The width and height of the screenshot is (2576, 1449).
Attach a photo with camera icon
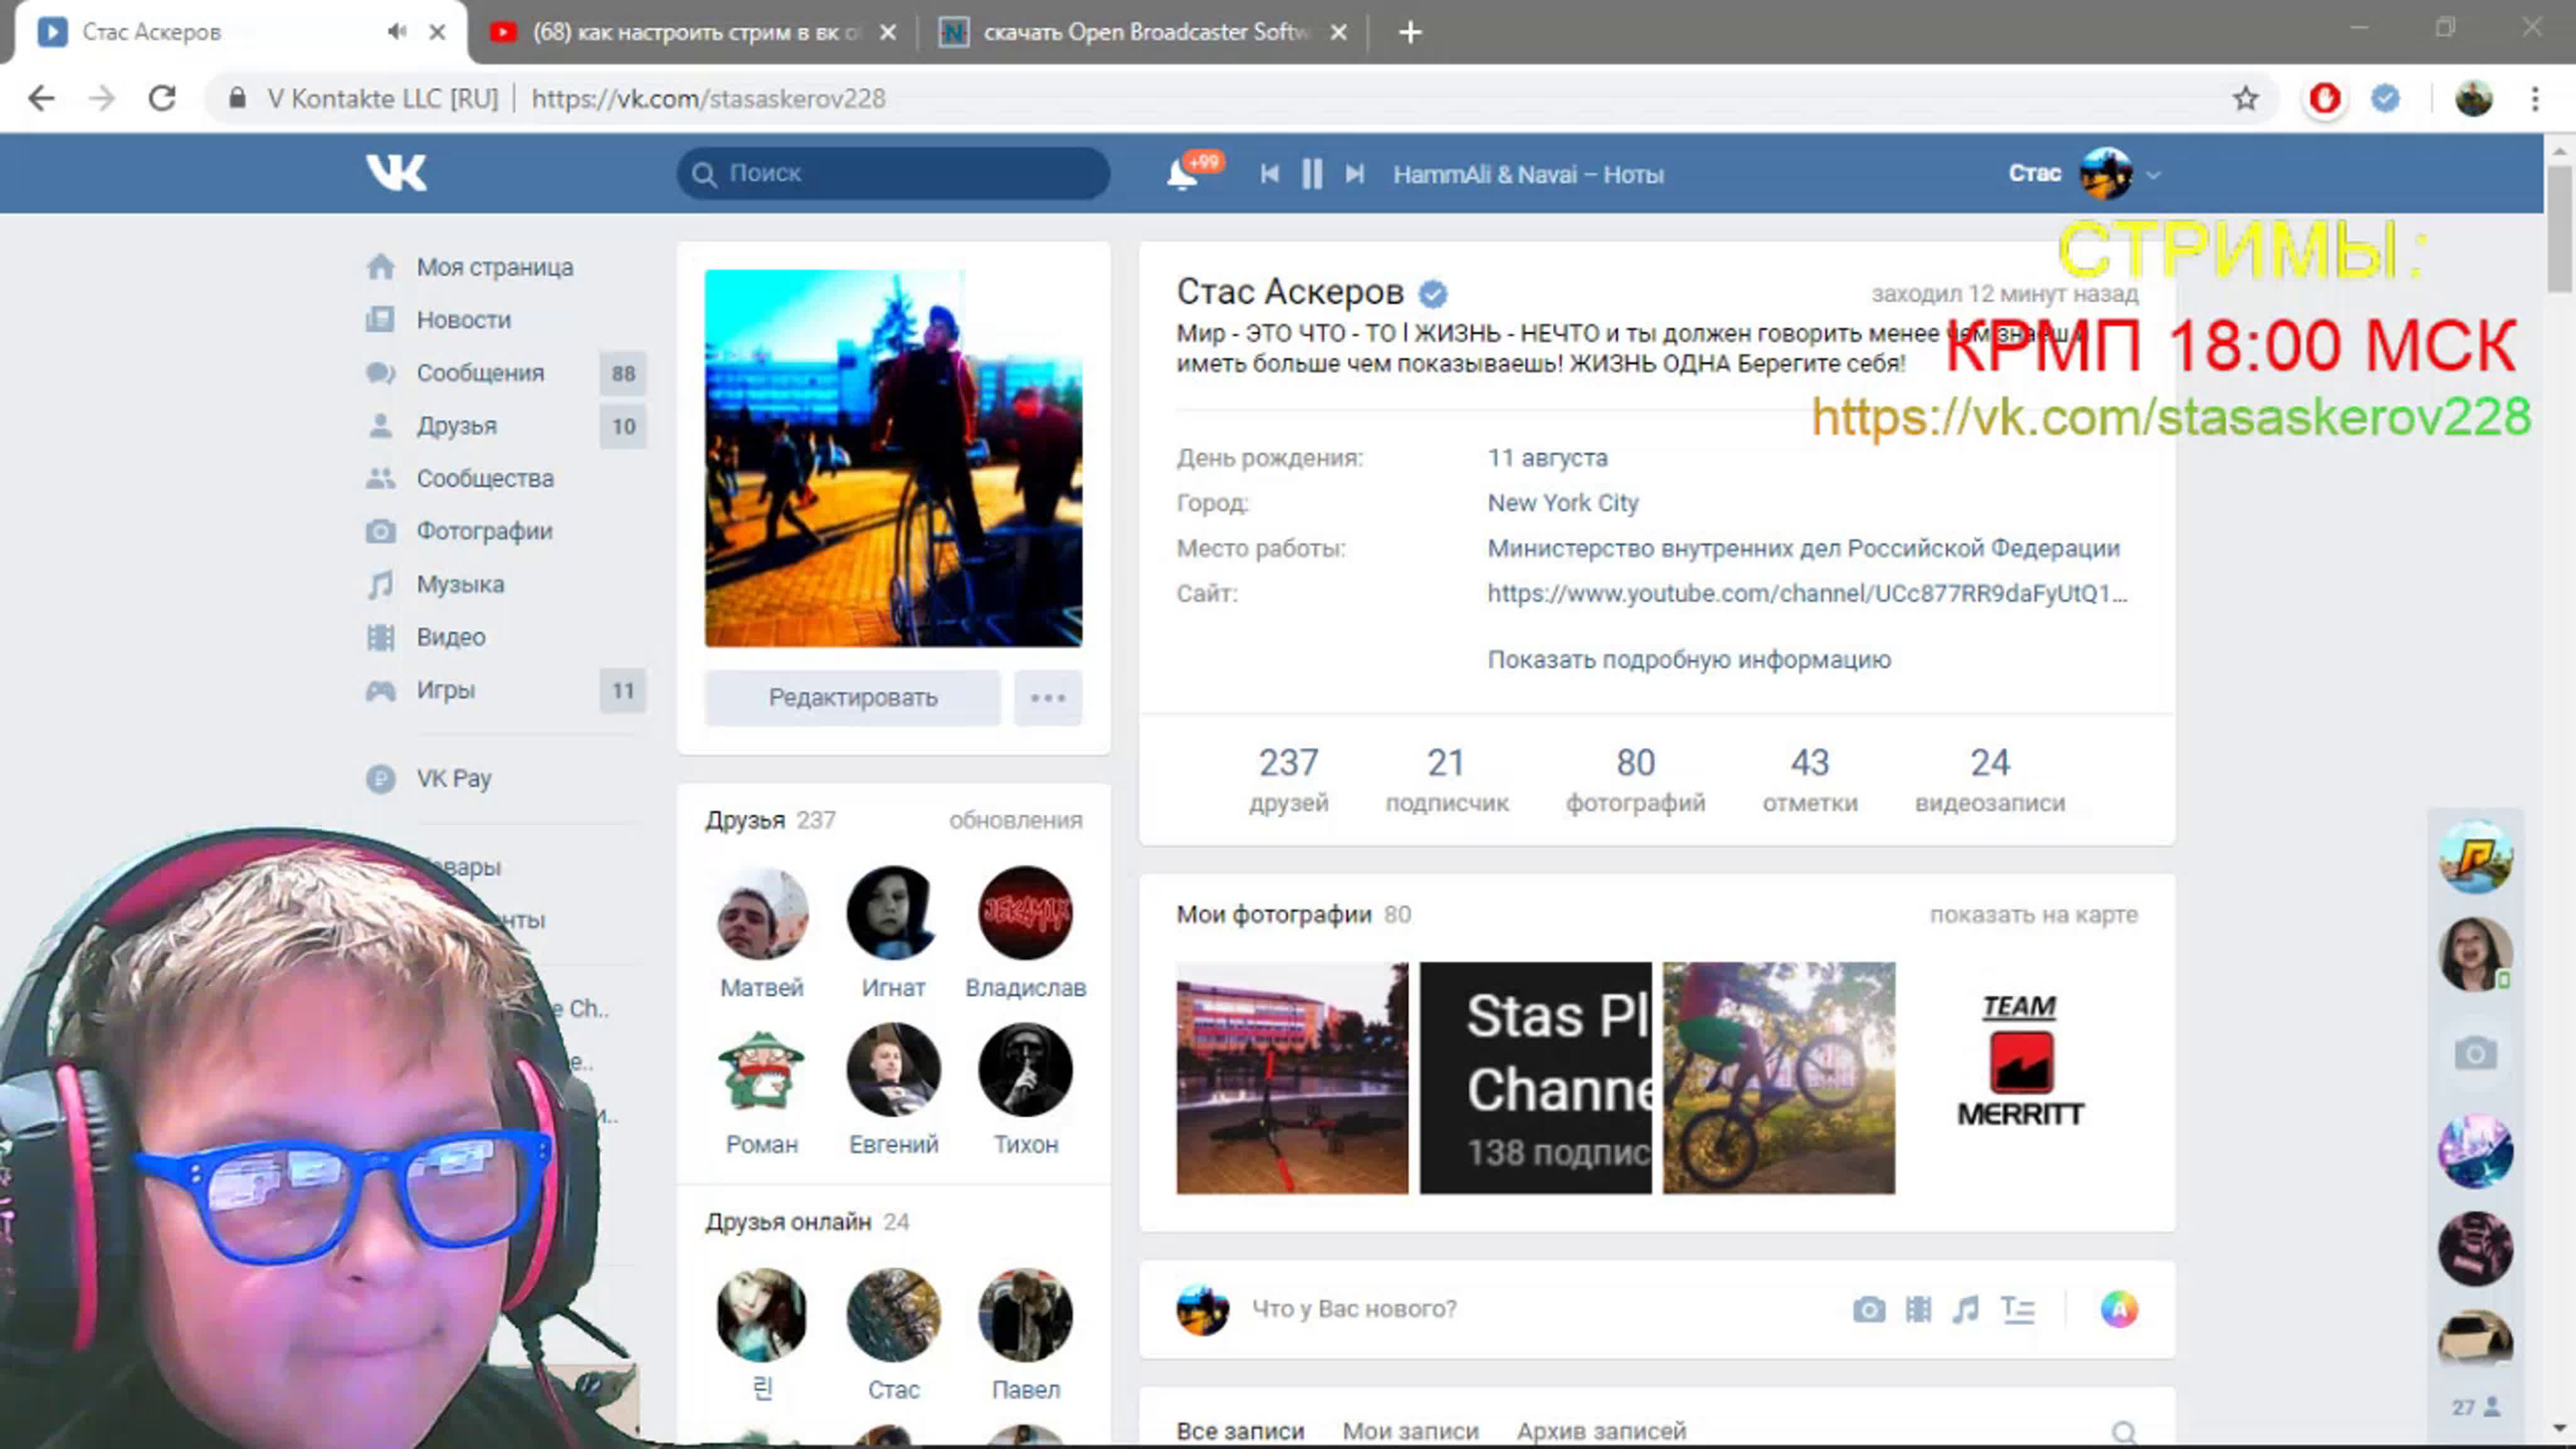pos(1868,1309)
